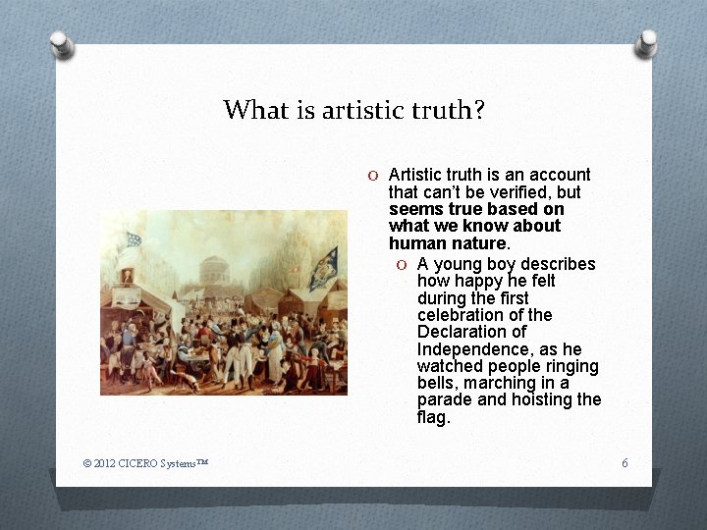Click the closing word 'flag.'

click(x=434, y=417)
